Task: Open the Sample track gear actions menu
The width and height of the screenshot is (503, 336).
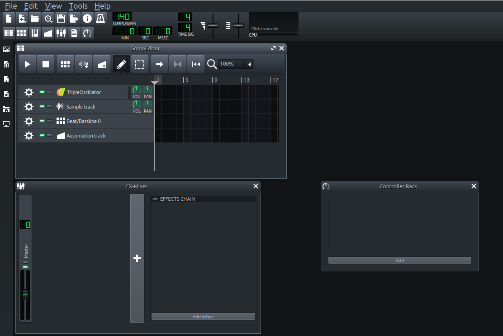Action: pyautogui.click(x=28, y=107)
